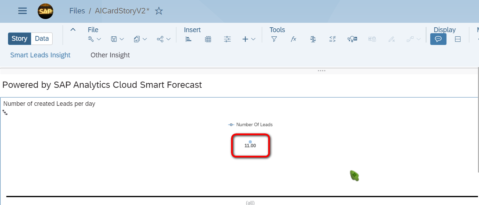Click the SAP logo icon
The height and width of the screenshot is (205, 479).
click(45, 11)
